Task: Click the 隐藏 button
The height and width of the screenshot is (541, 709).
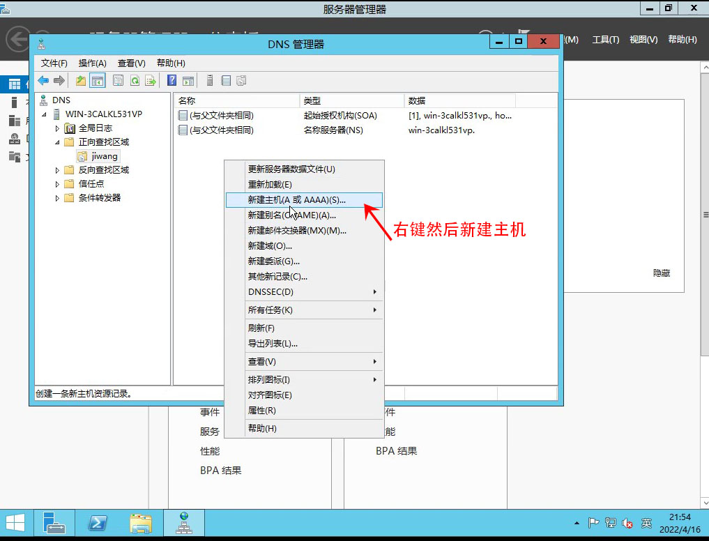Action: coord(661,273)
